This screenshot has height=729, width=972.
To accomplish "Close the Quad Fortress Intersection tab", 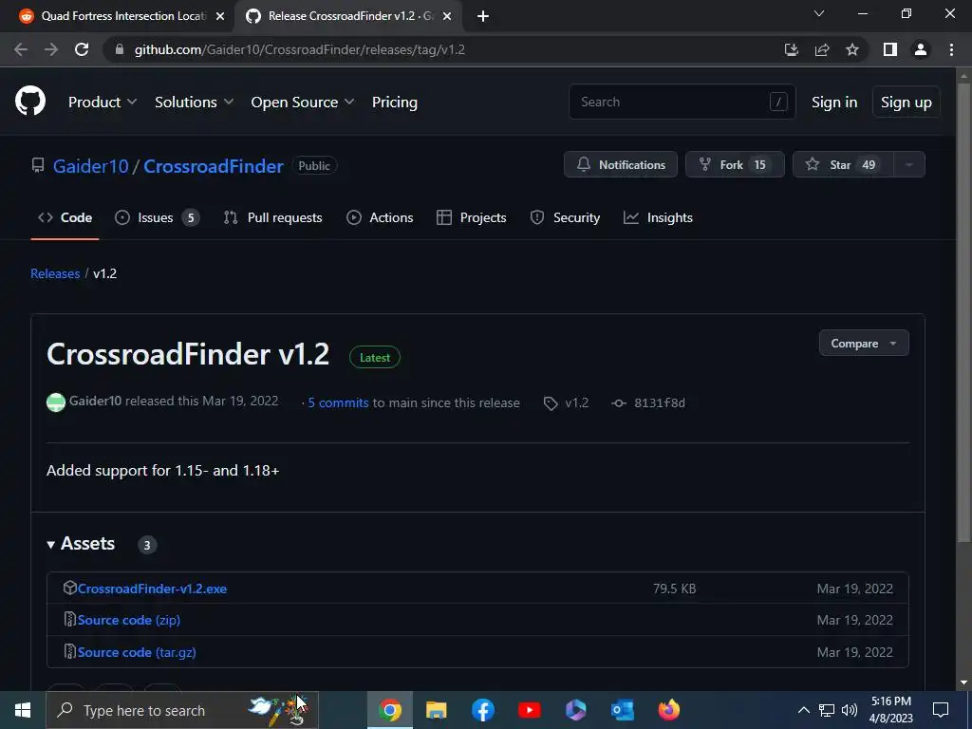I will [x=220, y=16].
